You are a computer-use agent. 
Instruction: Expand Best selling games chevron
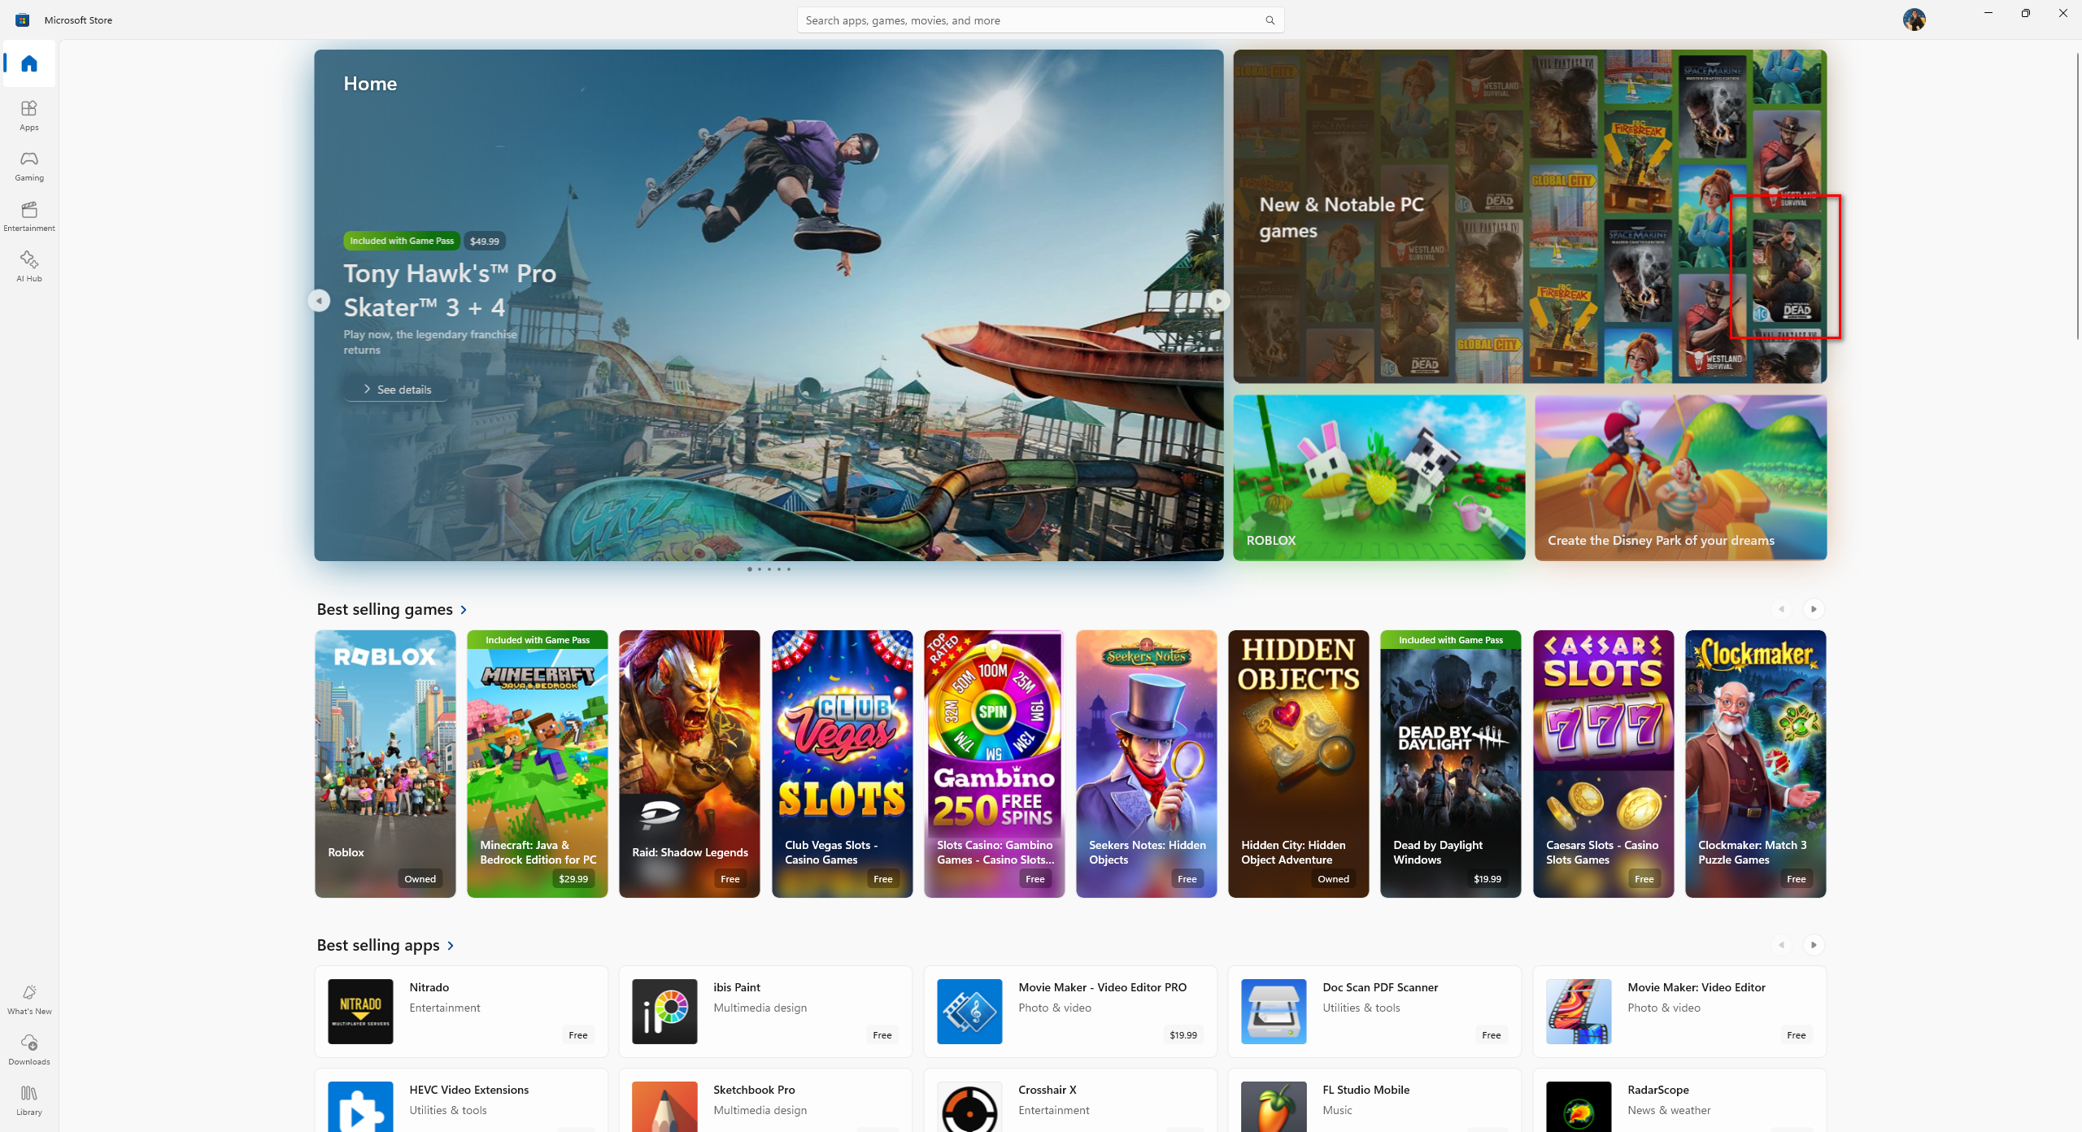[x=464, y=610]
